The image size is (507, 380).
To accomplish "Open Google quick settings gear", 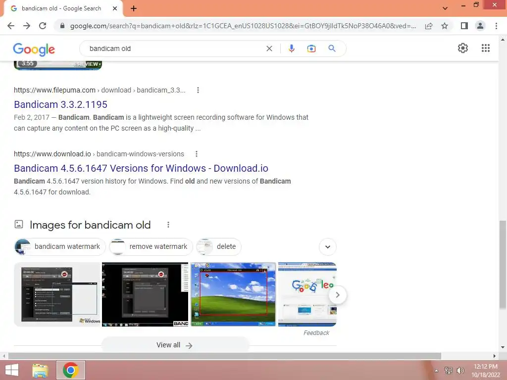I will (x=463, y=48).
